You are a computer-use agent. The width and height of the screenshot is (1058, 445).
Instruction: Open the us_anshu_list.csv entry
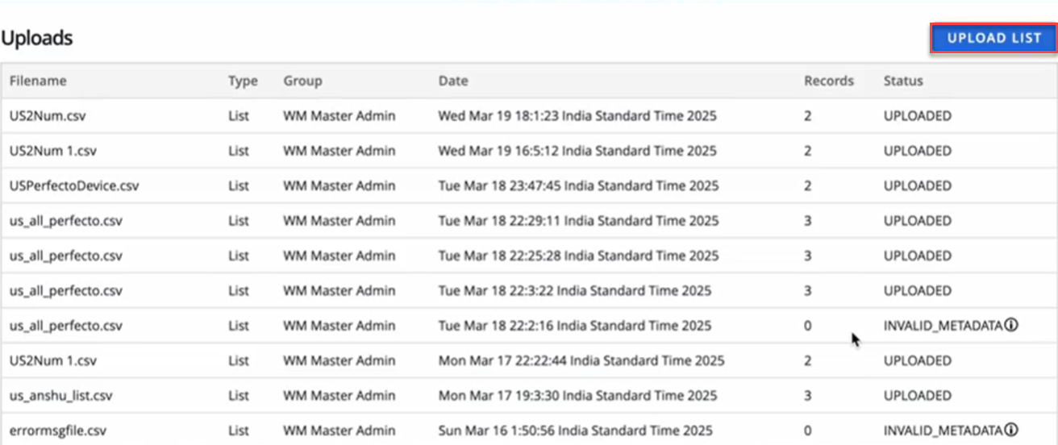(60, 396)
